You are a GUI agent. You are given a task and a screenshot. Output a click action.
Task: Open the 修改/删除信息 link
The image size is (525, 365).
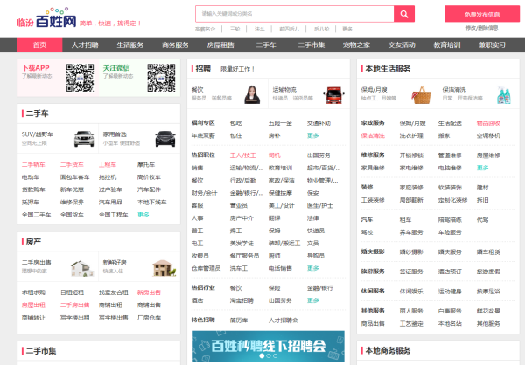(x=482, y=28)
